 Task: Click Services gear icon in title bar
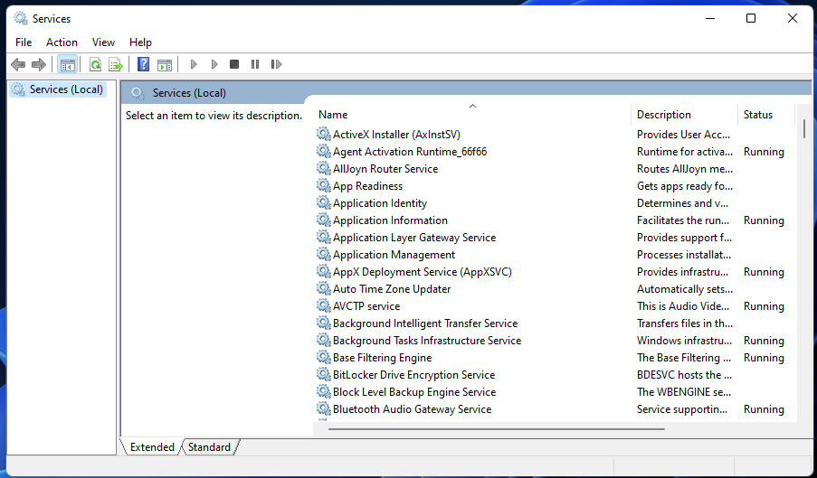coord(21,18)
